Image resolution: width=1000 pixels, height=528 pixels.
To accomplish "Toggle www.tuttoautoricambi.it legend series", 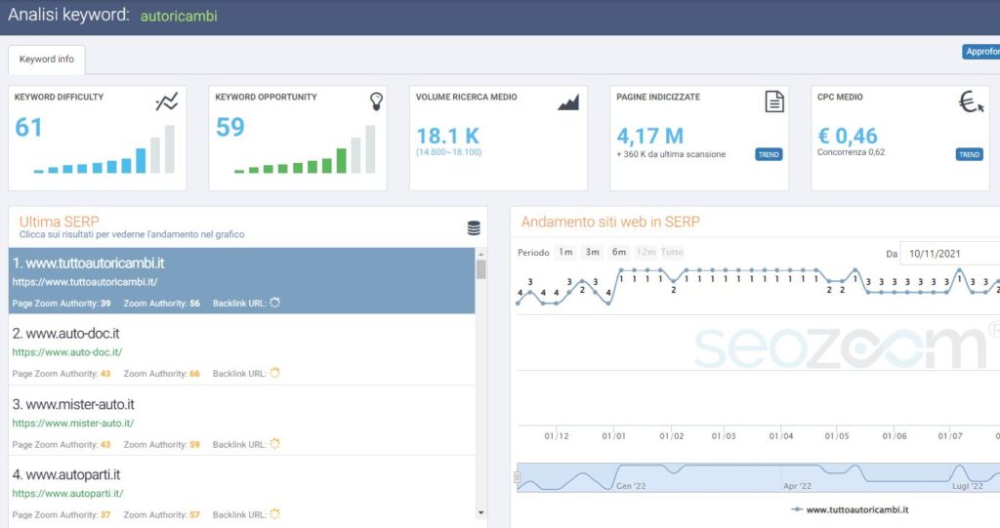I will (851, 509).
